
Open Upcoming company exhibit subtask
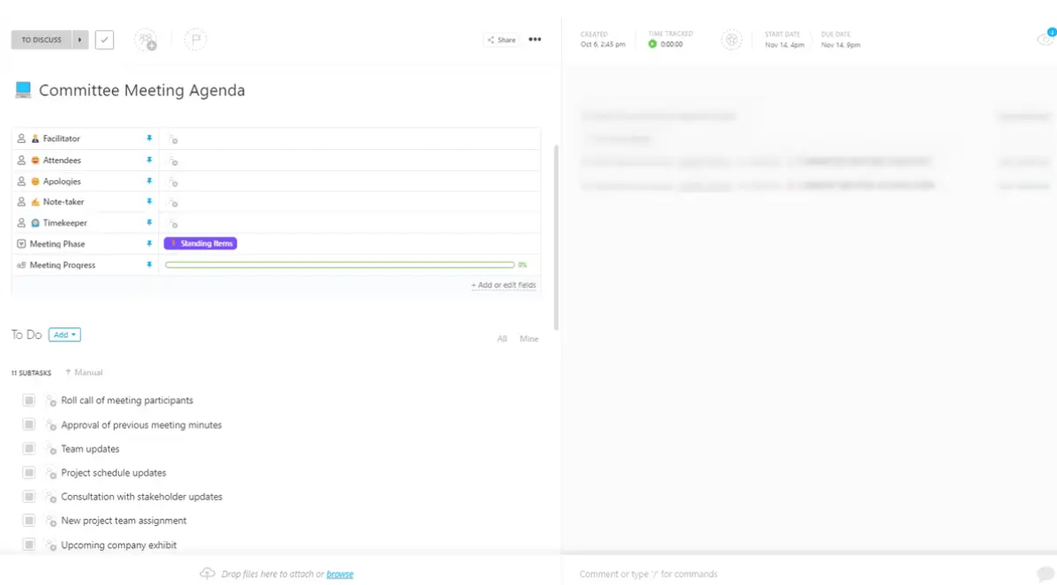(x=118, y=545)
